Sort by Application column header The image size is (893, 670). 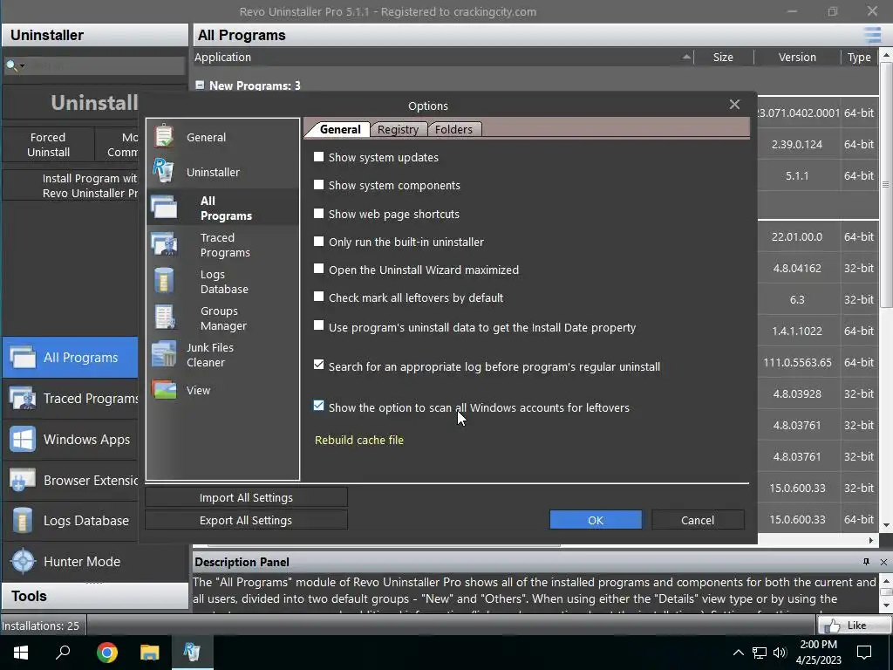443,57
